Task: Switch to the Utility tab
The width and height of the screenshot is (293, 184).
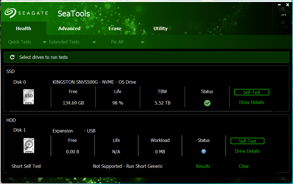Action: pyautogui.click(x=160, y=28)
